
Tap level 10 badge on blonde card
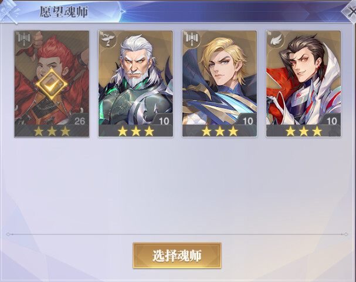click(247, 120)
